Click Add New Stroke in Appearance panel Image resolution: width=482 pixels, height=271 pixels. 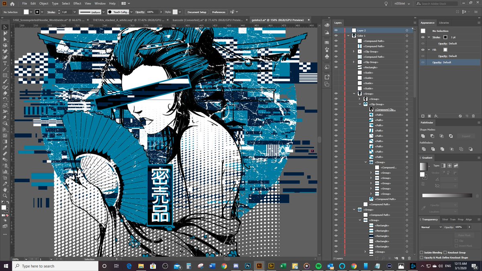[423, 116]
